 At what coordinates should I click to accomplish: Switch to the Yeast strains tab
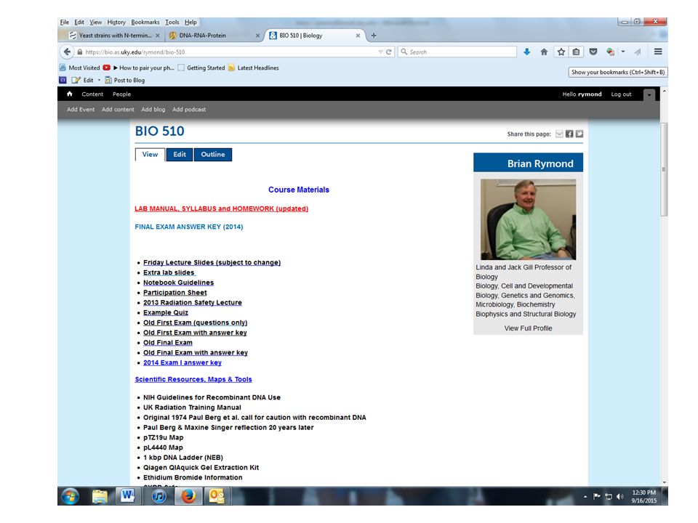[x=113, y=36]
